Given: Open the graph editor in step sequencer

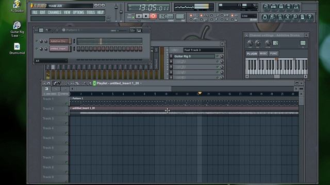Looking at the screenshot, I should pos(133,31).
